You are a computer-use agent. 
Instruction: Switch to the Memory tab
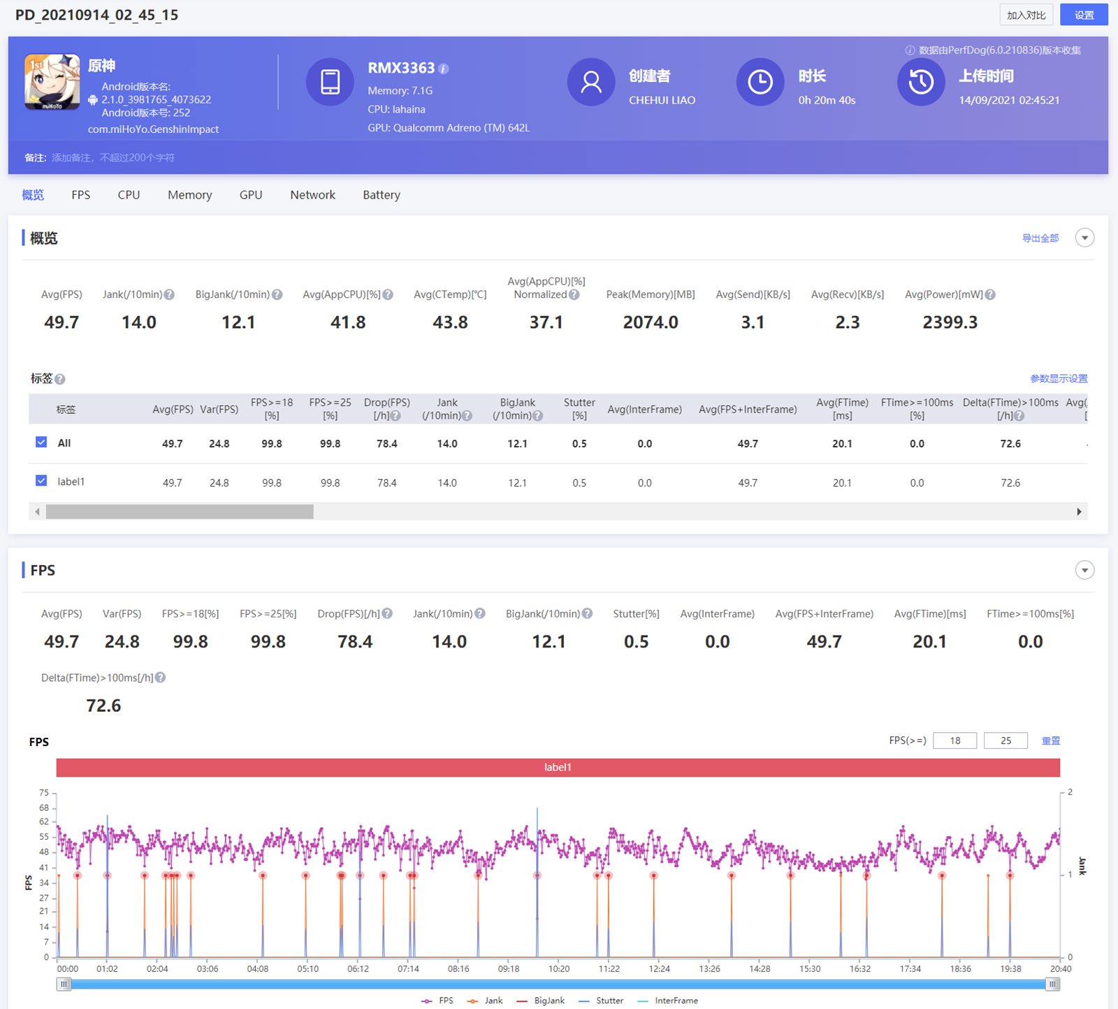189,195
